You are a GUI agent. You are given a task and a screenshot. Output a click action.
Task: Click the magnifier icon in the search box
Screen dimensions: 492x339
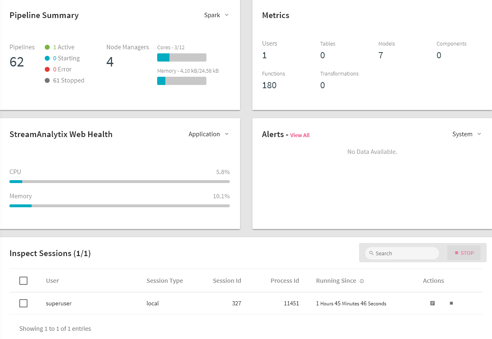click(371, 253)
